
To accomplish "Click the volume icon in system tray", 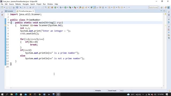I will click(x=155, y=94).
